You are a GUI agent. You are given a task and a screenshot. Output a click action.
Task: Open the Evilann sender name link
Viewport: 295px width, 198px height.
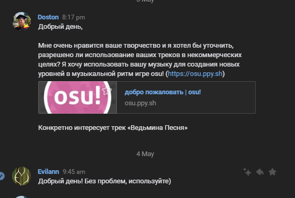(x=48, y=172)
